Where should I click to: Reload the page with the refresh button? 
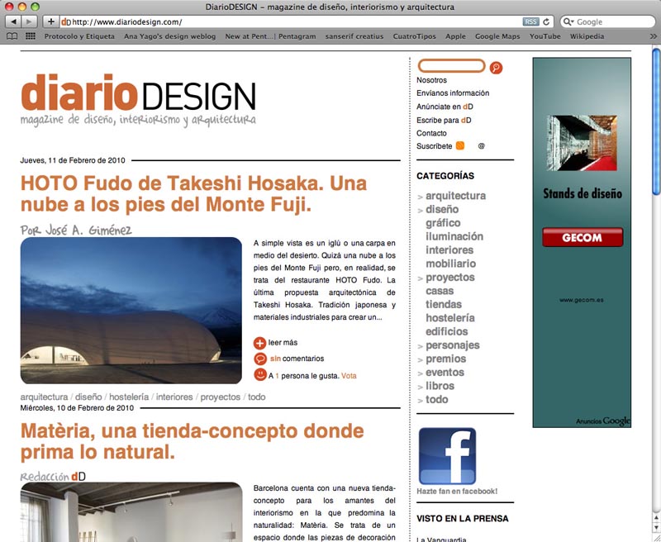tap(546, 21)
